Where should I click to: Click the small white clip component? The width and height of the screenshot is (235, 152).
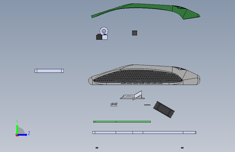tap(114, 104)
